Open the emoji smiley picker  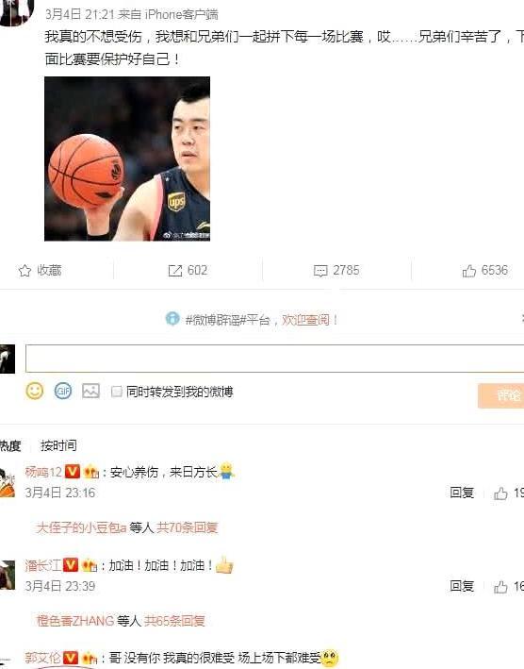tap(35, 391)
